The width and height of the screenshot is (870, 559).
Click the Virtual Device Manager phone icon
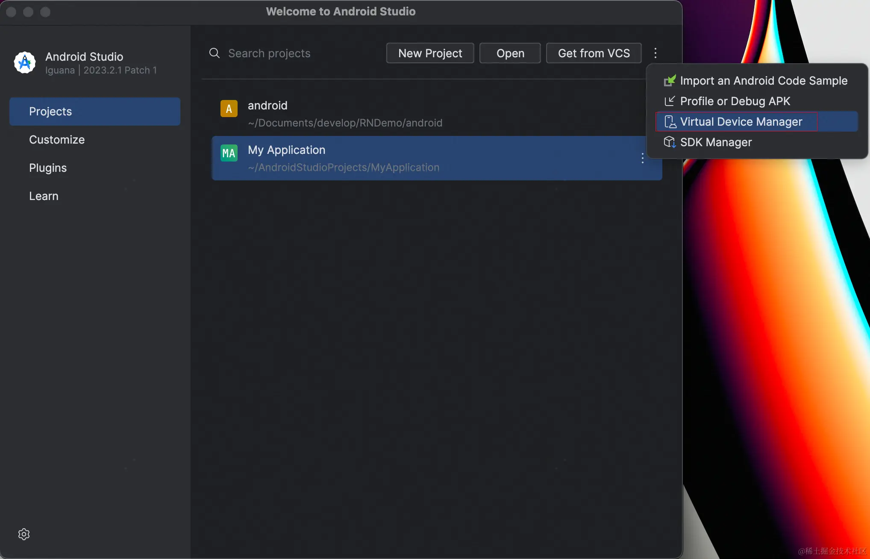coord(670,122)
